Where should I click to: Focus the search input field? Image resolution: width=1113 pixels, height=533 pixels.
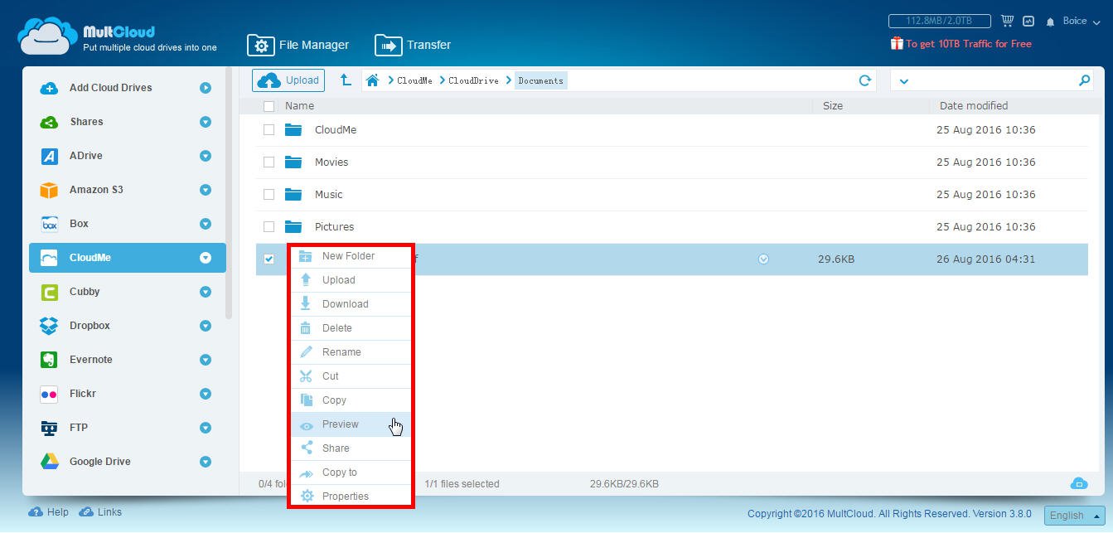click(993, 80)
